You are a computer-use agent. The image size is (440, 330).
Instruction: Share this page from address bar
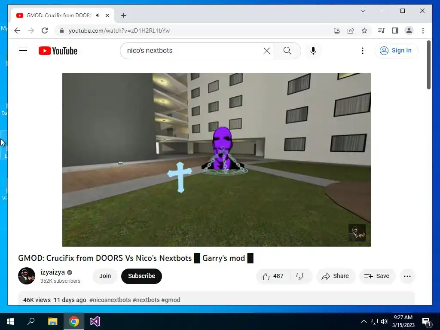click(351, 31)
